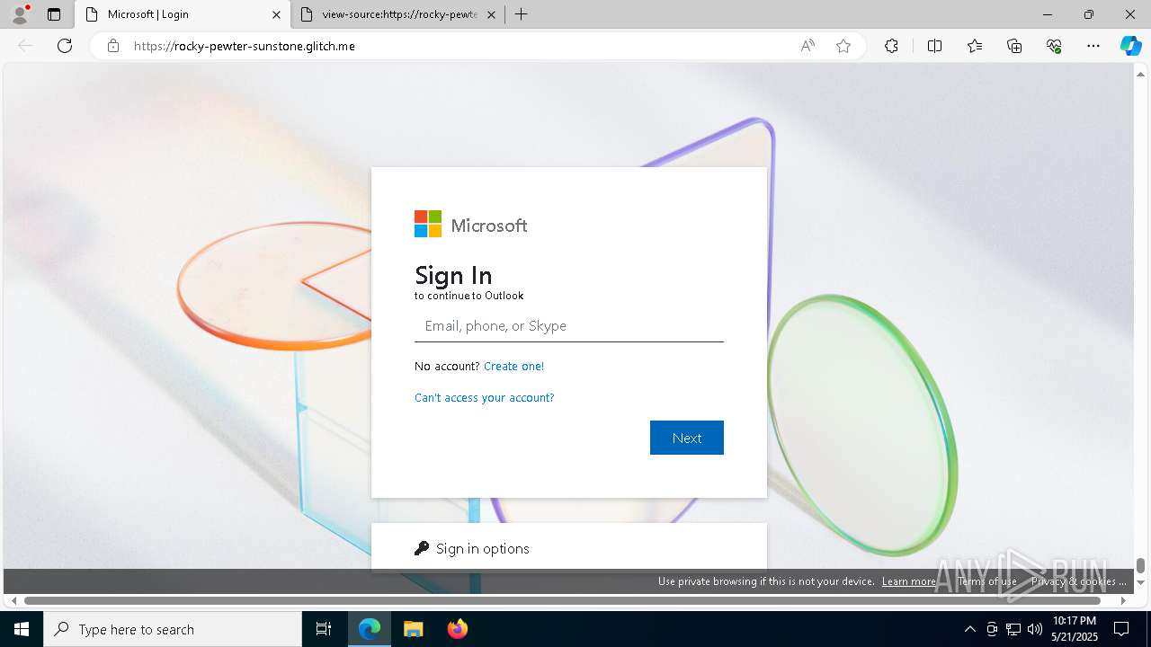This screenshot has width=1151, height=647.
Task: Launch Firefox from the taskbar
Action: (457, 629)
